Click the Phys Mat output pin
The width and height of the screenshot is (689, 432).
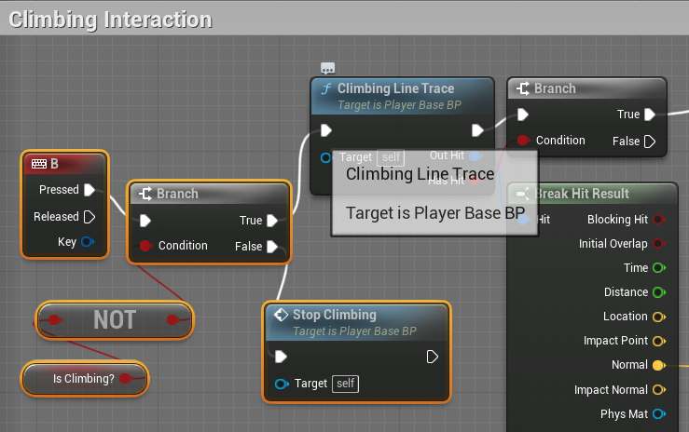click(x=658, y=413)
